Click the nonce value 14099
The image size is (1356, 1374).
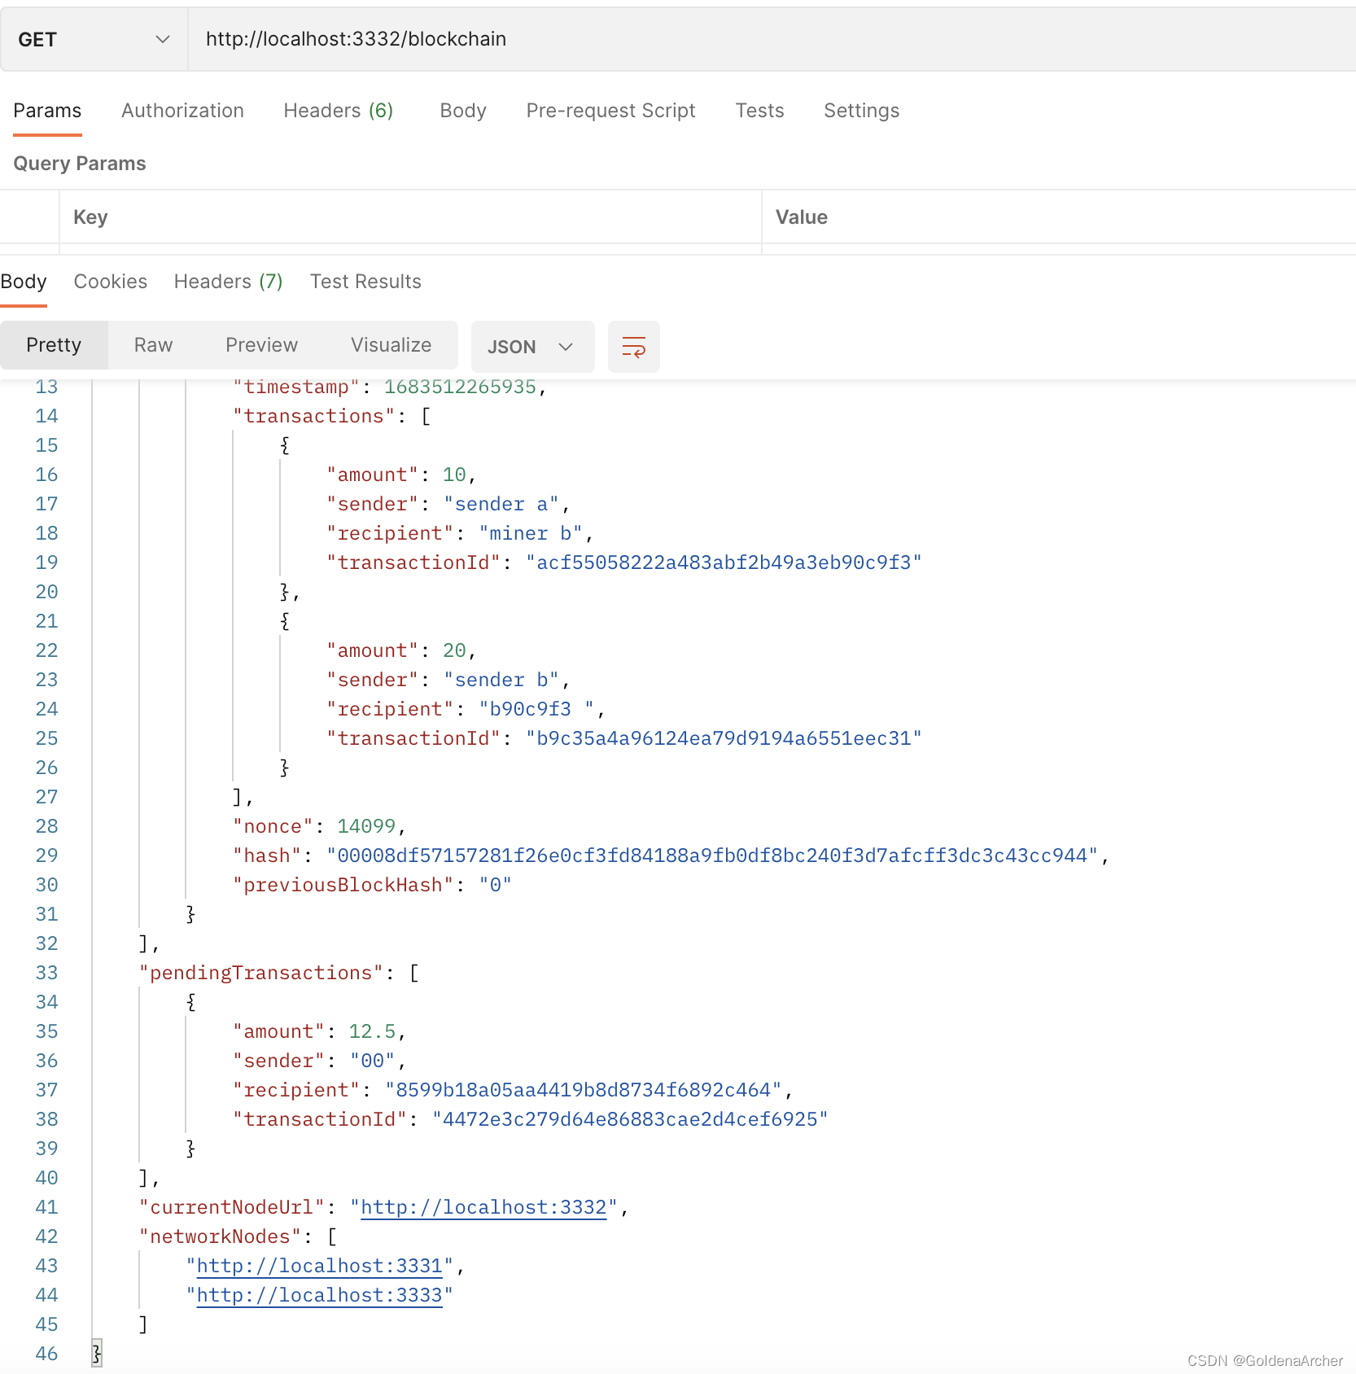(x=366, y=826)
